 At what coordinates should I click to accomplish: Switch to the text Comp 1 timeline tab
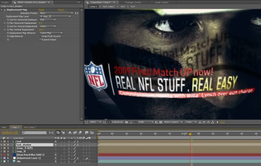point(30,127)
